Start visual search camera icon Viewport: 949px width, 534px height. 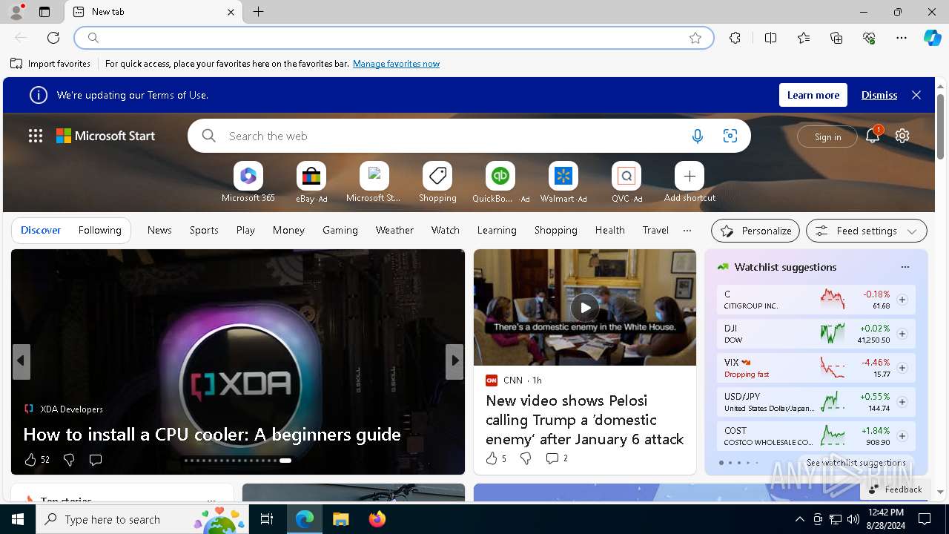730,136
